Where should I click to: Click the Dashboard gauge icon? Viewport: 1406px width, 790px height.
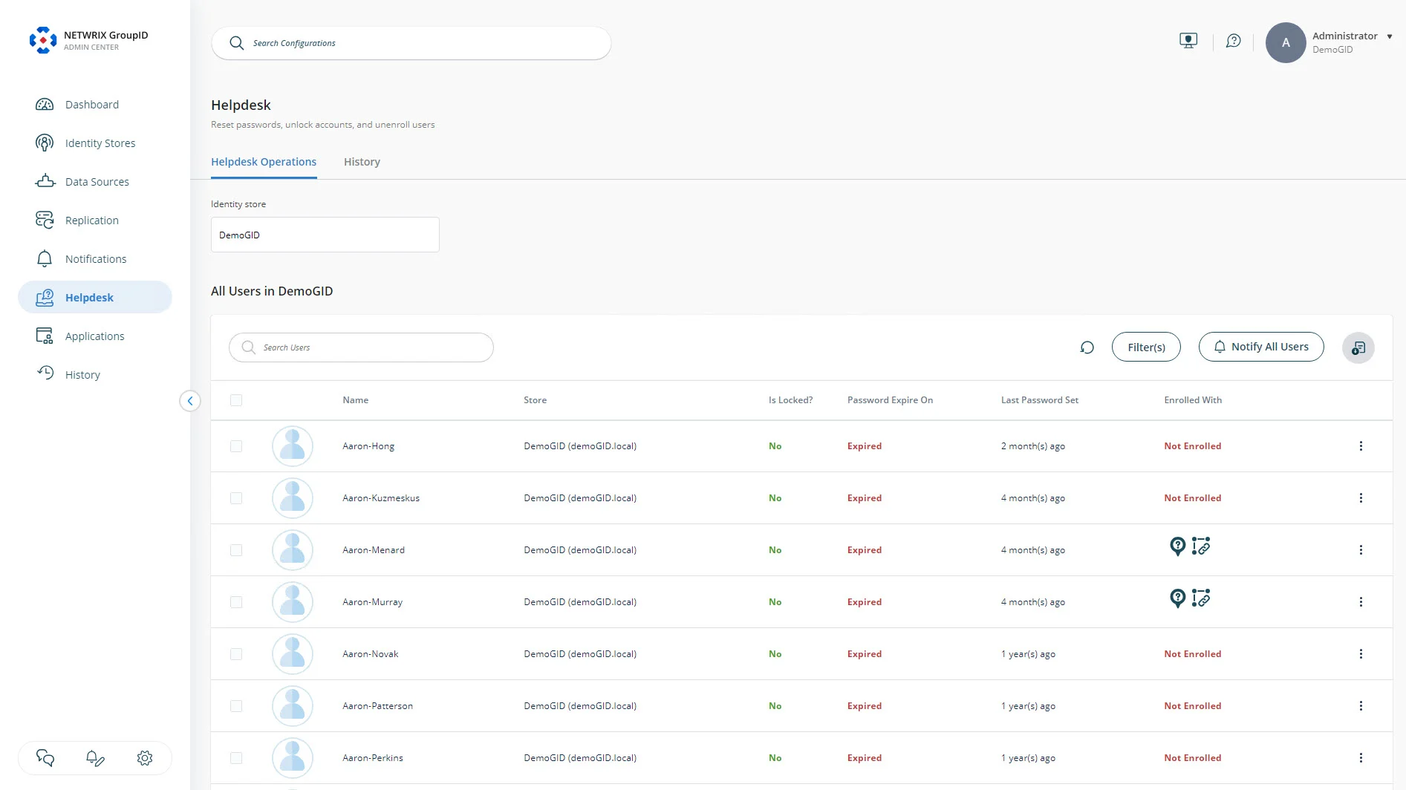(x=45, y=105)
